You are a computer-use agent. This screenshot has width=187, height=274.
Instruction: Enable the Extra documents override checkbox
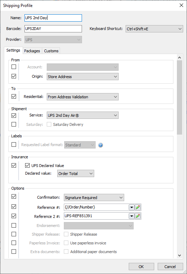pyautogui.click(x=14, y=251)
